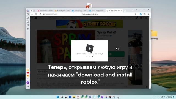Click the taskbar clock and date
176x99 pixels.
pos(169,97)
